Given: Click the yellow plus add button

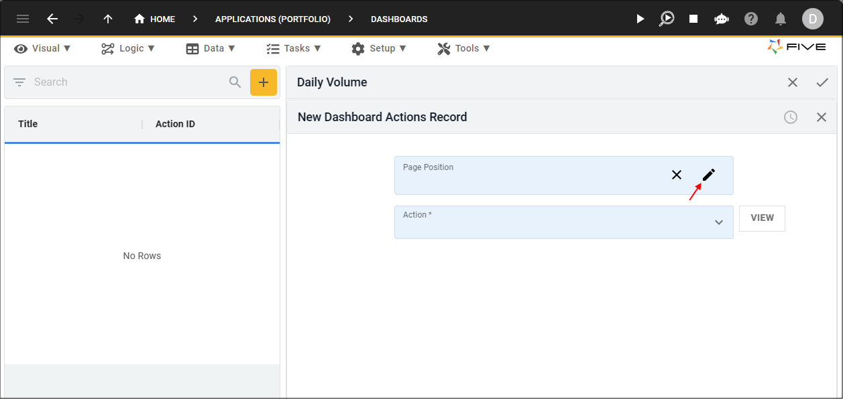Looking at the screenshot, I should (x=264, y=82).
